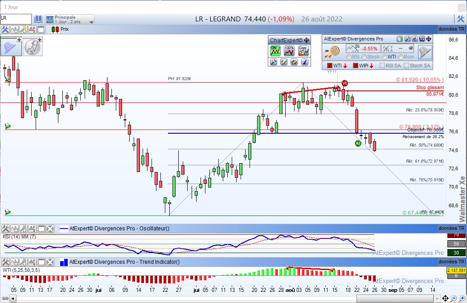This screenshot has width=467, height=303.
Task: Click the crosshair pan icon at bottom-right
Action: click(x=445, y=298)
